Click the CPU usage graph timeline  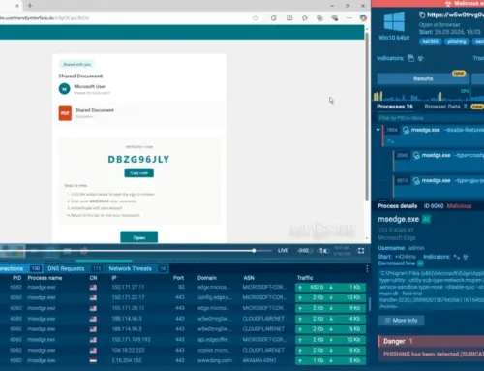pos(428,95)
